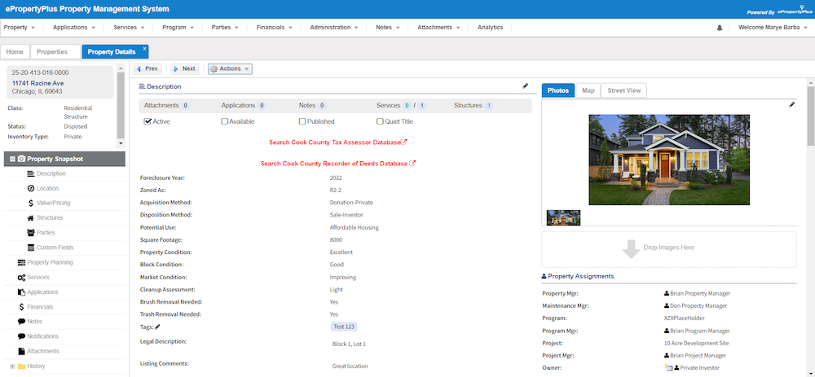The width and height of the screenshot is (815, 377).
Task: Click the Notes speech bubble icon
Action: (x=21, y=322)
